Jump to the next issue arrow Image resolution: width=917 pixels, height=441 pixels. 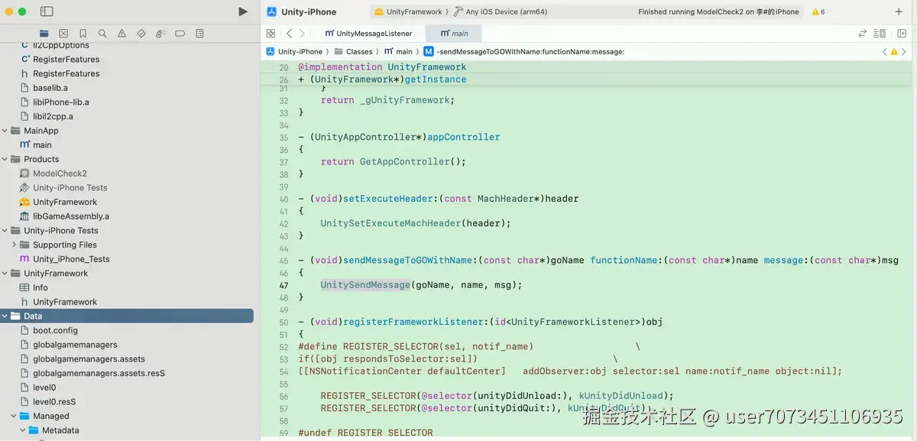(905, 51)
